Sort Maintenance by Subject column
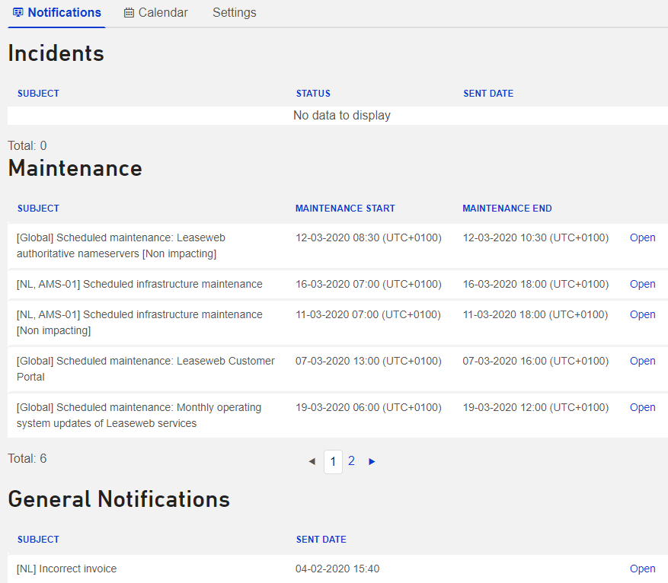The height and width of the screenshot is (583, 668). click(38, 209)
